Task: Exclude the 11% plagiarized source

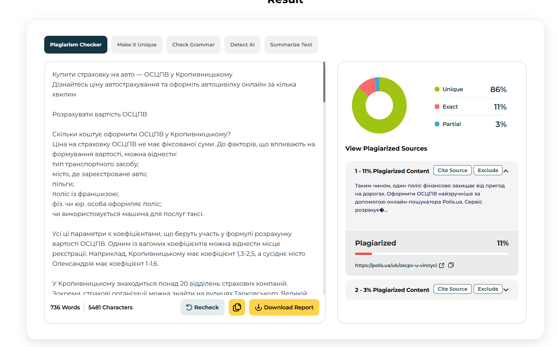Action: 488,170
